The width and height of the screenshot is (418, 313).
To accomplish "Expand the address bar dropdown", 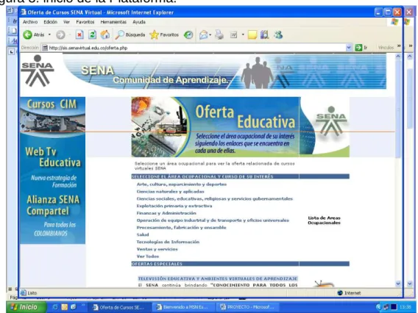I will [x=348, y=48].
